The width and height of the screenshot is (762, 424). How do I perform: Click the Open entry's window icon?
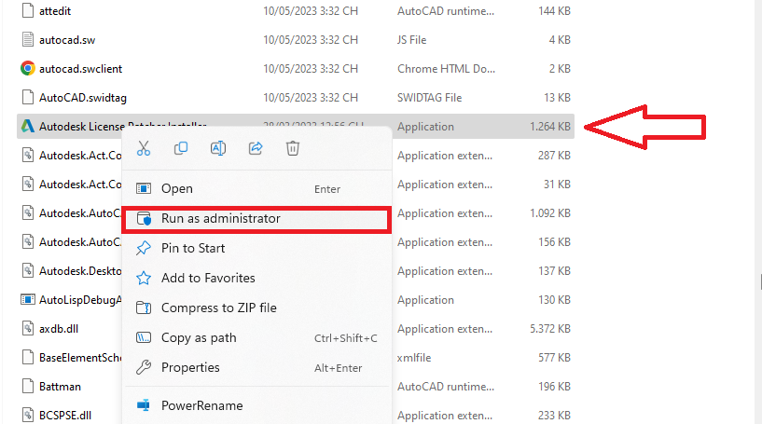[144, 188]
